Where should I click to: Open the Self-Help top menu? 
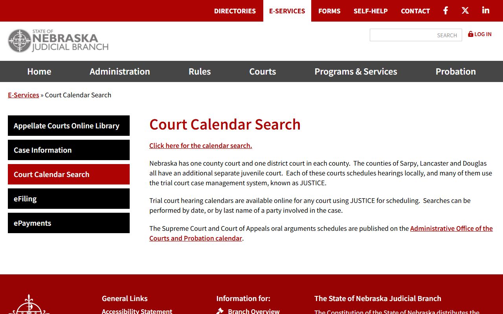(x=371, y=11)
